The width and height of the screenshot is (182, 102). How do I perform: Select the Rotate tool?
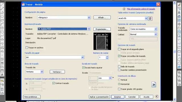click(179, 28)
